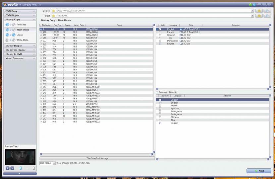Enable the Chinese subtitle checkbox

click(x=160, y=117)
